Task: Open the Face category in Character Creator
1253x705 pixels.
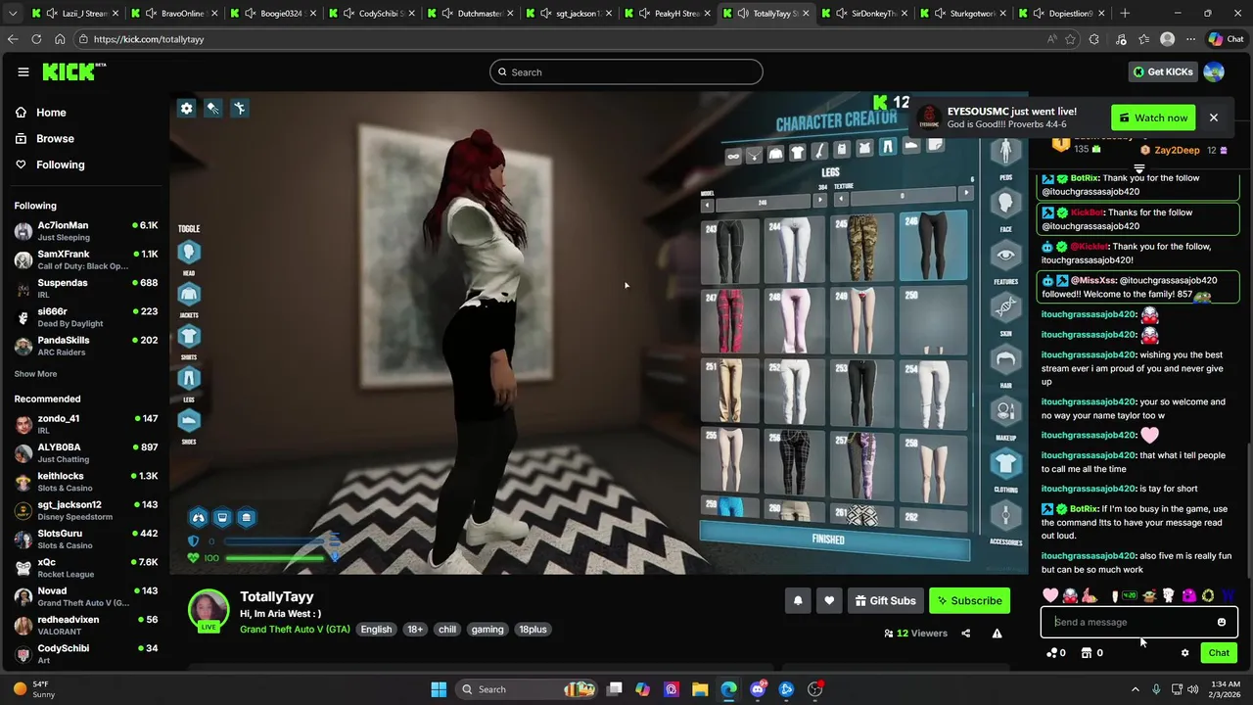Action: coord(1005,204)
